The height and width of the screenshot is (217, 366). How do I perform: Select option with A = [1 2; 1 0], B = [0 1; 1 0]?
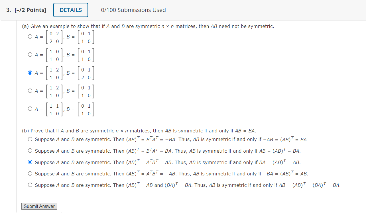tap(30, 91)
